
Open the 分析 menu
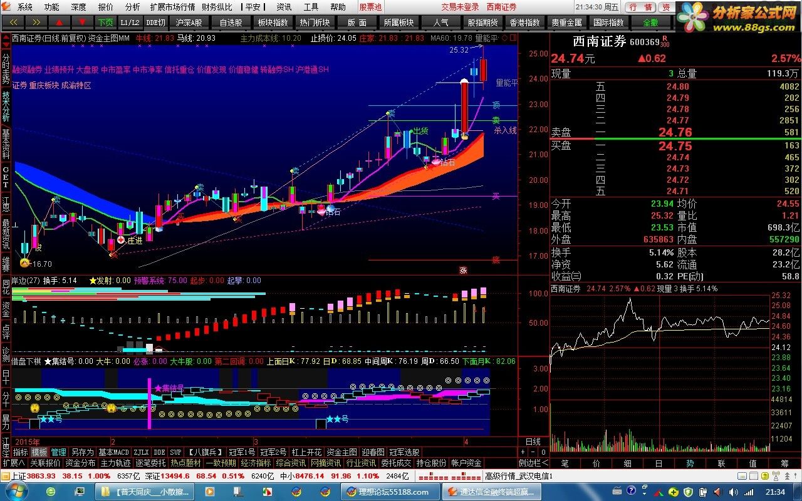pos(133,8)
